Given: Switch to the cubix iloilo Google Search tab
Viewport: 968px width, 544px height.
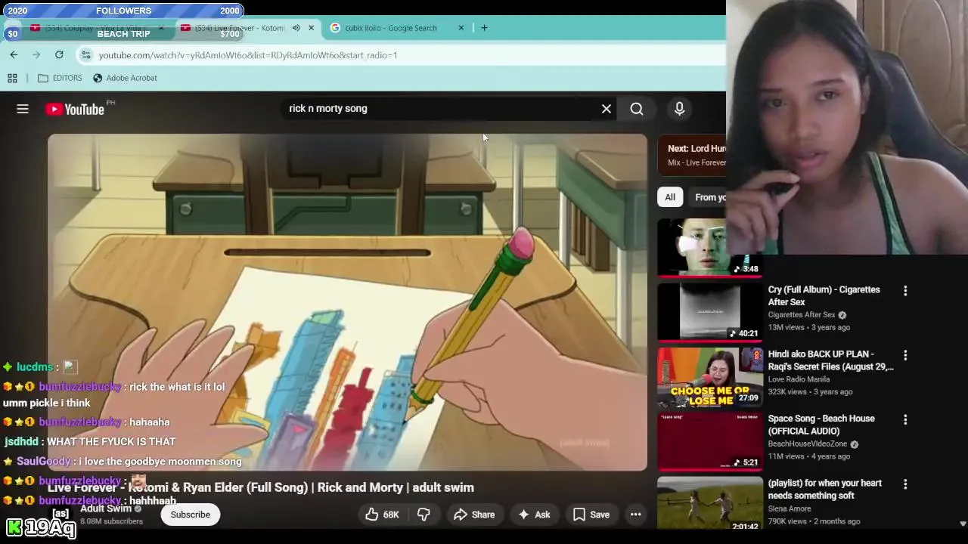Looking at the screenshot, I should 390,28.
